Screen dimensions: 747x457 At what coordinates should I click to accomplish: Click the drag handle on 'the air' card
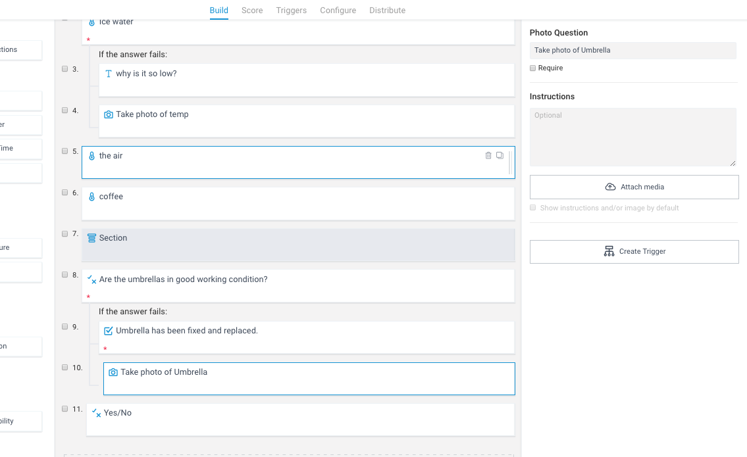[x=510, y=162]
